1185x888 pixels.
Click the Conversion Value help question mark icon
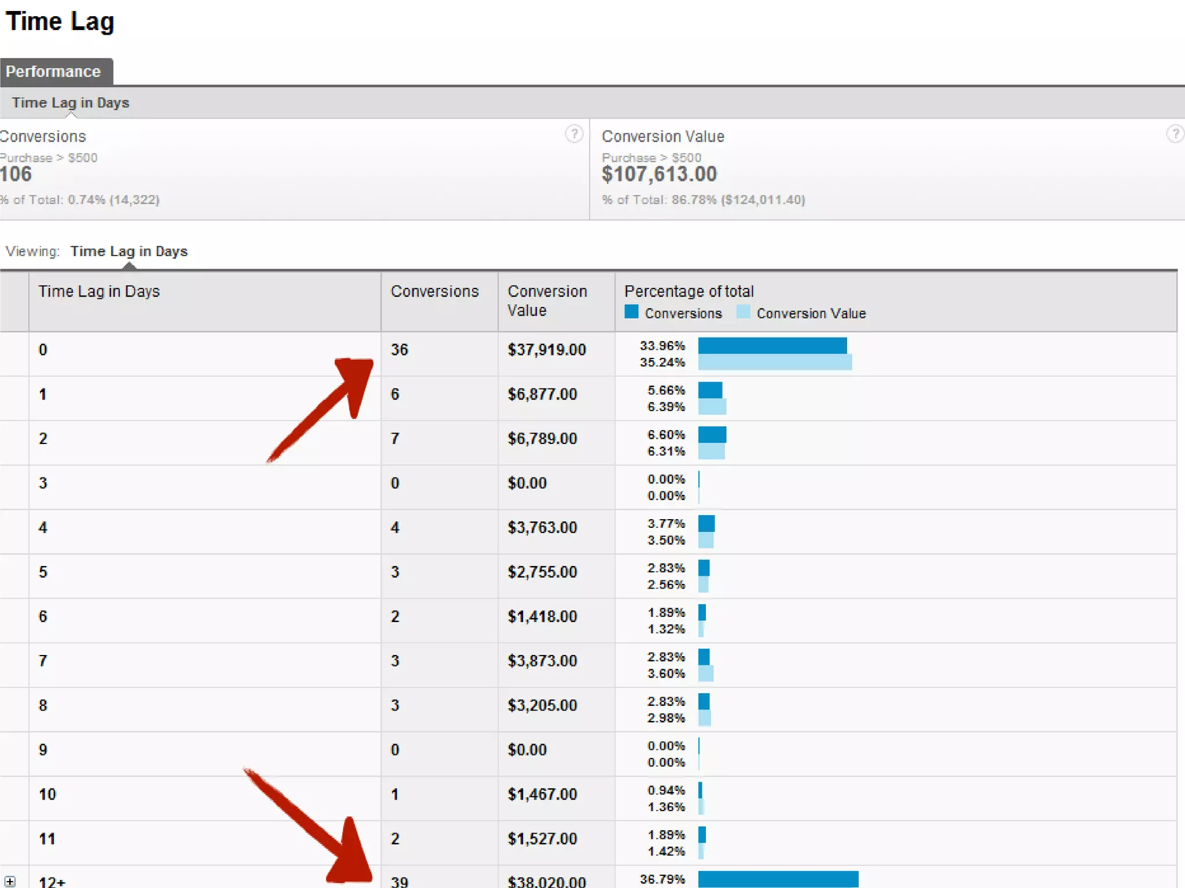[1175, 134]
